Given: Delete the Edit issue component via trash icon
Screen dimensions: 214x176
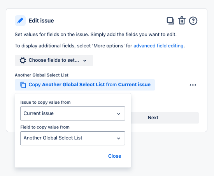Looking at the screenshot, I should pos(182,21).
